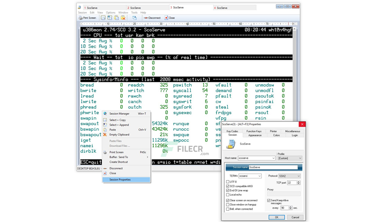This screenshot has width=384, height=222.
Task: Open the Protocol dropdown showing SSH2
Action: point(299,176)
